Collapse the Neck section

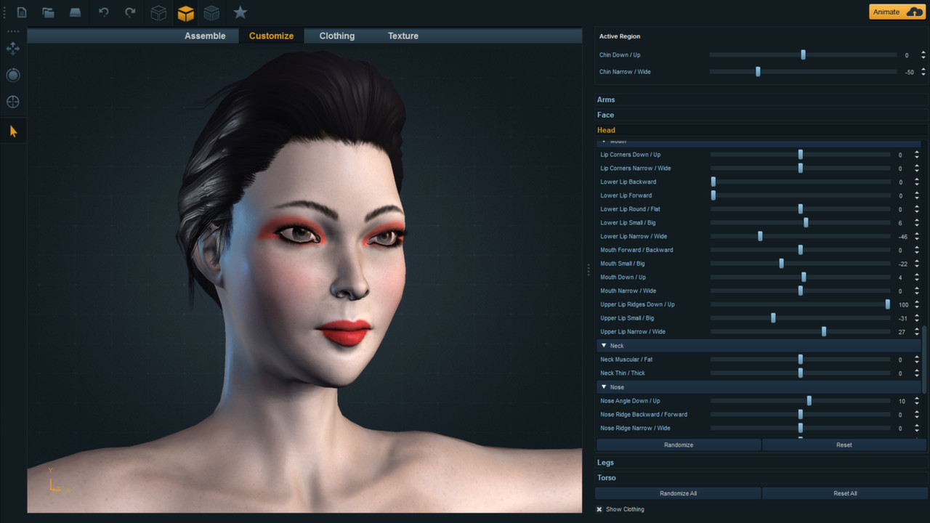(604, 345)
